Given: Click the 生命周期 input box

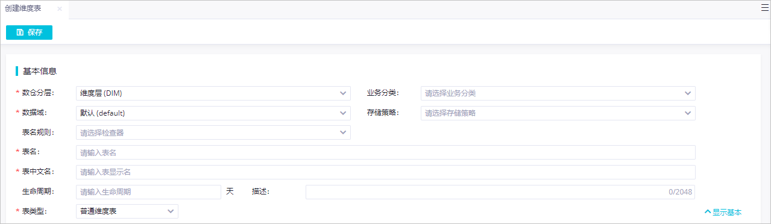Looking at the screenshot, I should pyautogui.click(x=149, y=192).
